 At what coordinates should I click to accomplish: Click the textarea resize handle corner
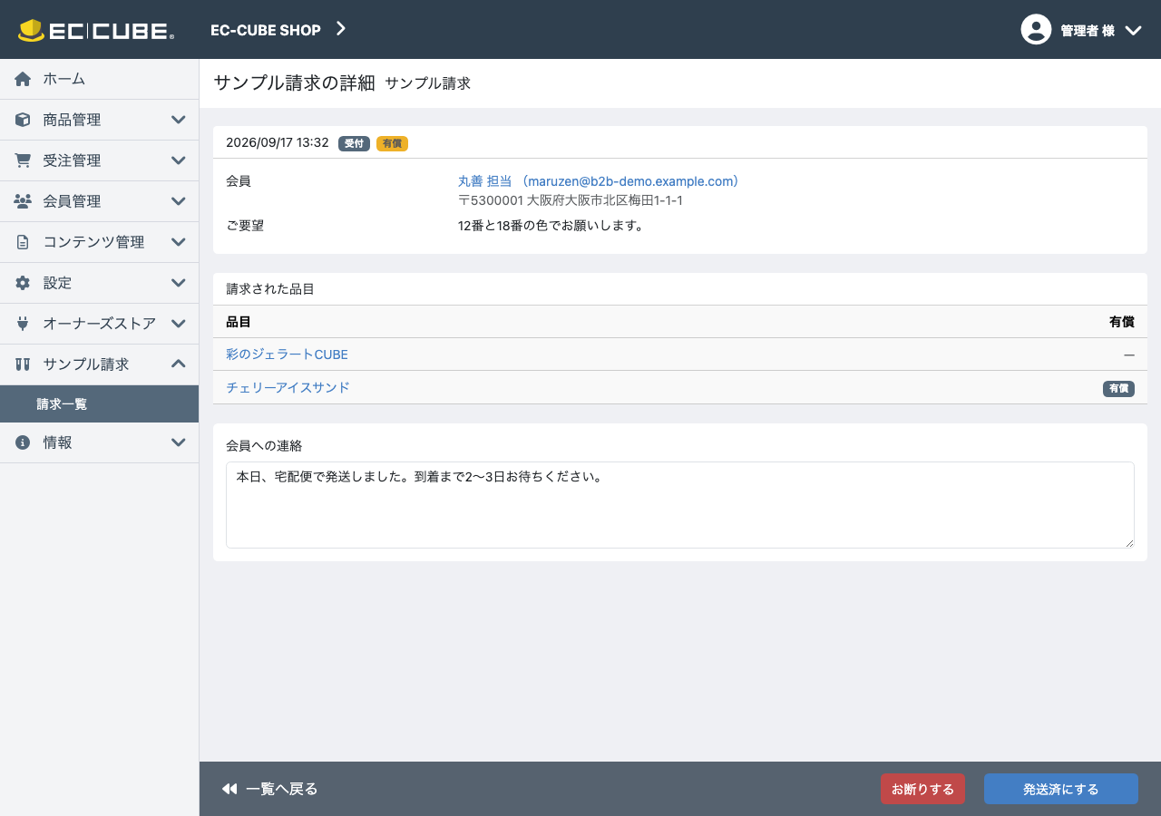pyautogui.click(x=1129, y=543)
